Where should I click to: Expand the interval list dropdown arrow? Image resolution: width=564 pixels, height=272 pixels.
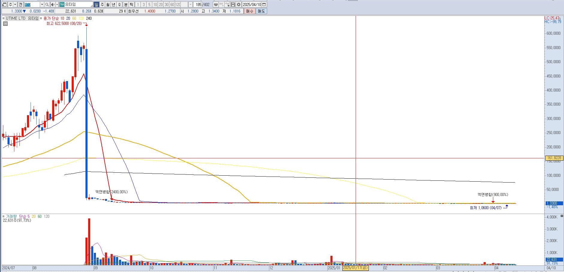190,4
